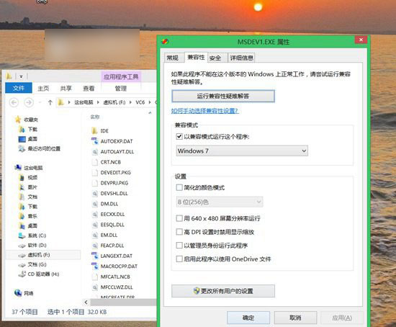Click the CD 驱动器 (H:) drive icon
The image size is (396, 327).
point(22,274)
